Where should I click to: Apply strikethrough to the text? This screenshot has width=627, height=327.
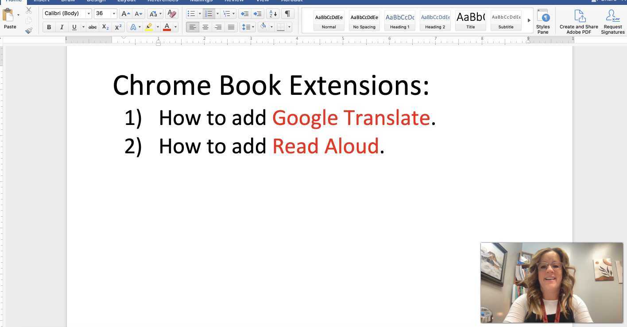click(92, 27)
